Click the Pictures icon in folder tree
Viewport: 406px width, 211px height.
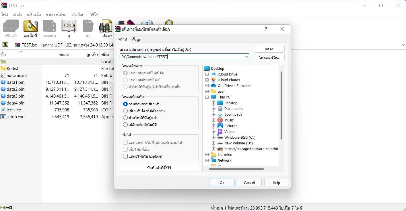coord(220,126)
